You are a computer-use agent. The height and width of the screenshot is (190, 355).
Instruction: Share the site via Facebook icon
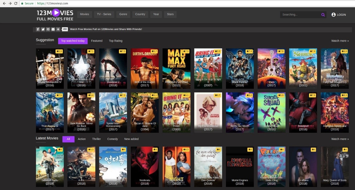tap(38, 29)
